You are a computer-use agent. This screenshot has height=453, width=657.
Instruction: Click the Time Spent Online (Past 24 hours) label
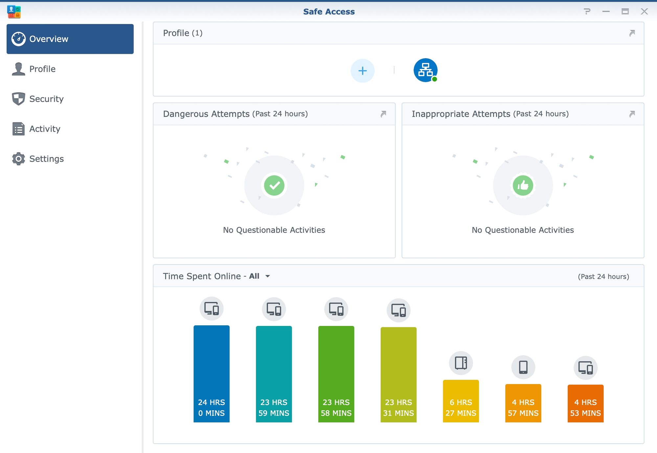pyautogui.click(x=603, y=276)
